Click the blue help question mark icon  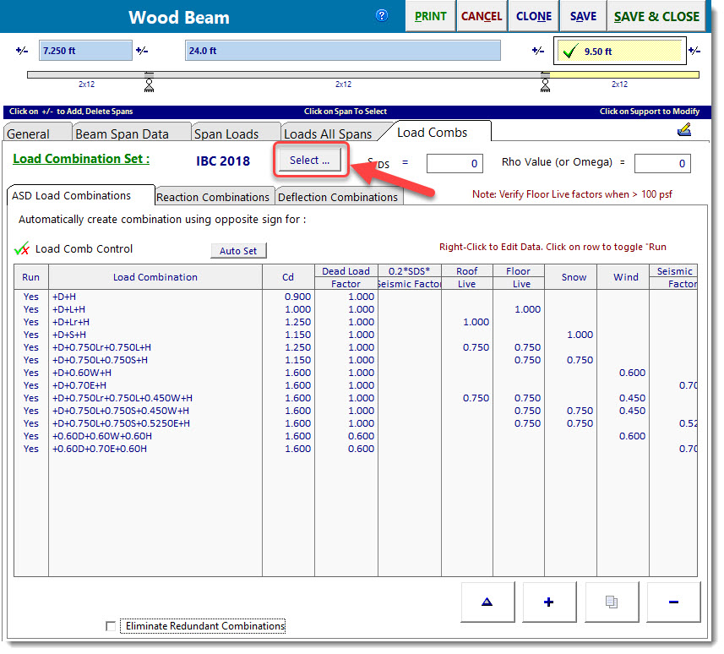(x=382, y=16)
